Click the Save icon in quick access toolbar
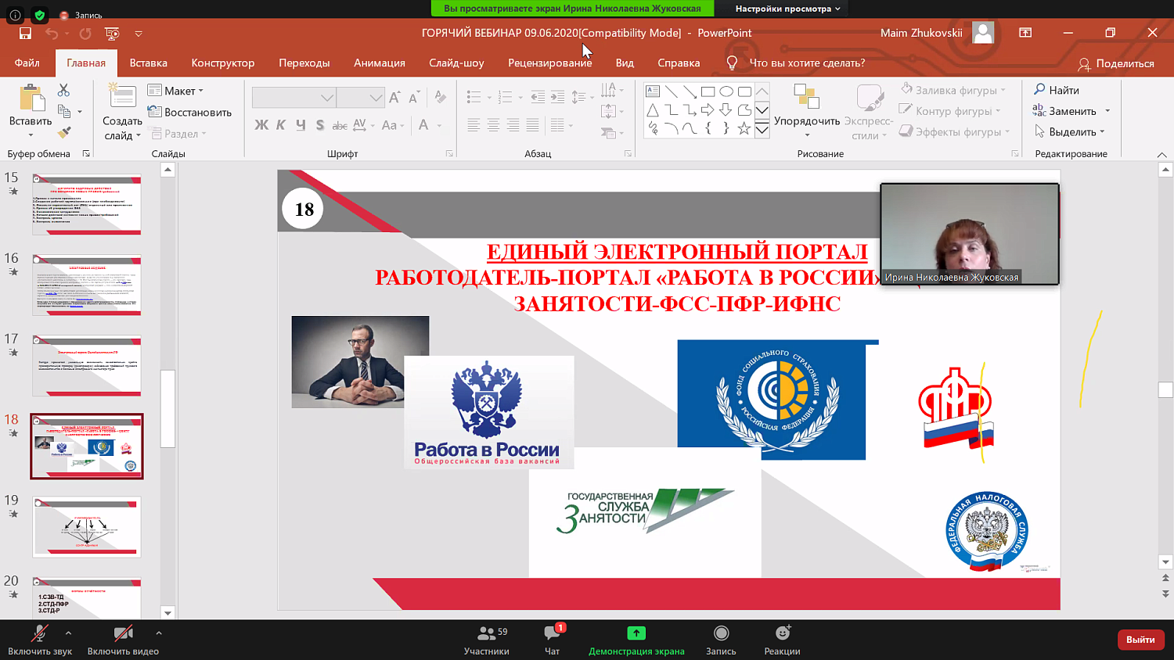This screenshot has width=1174, height=660. [x=25, y=33]
